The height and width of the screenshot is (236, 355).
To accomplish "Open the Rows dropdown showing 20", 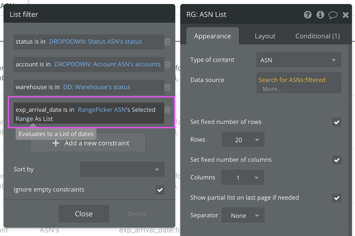I will (x=243, y=139).
